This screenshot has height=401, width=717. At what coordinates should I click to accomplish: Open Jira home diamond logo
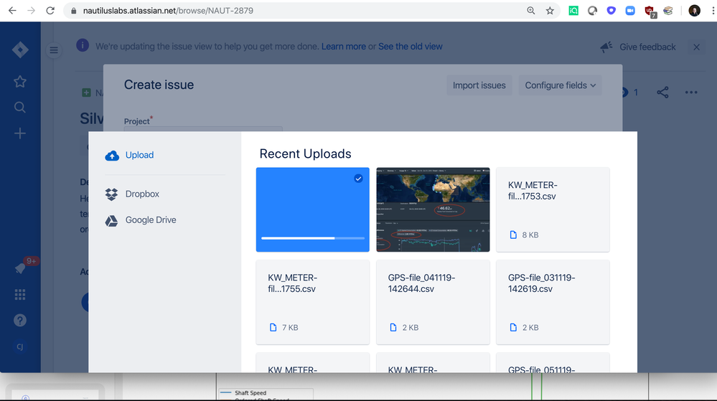[20, 49]
